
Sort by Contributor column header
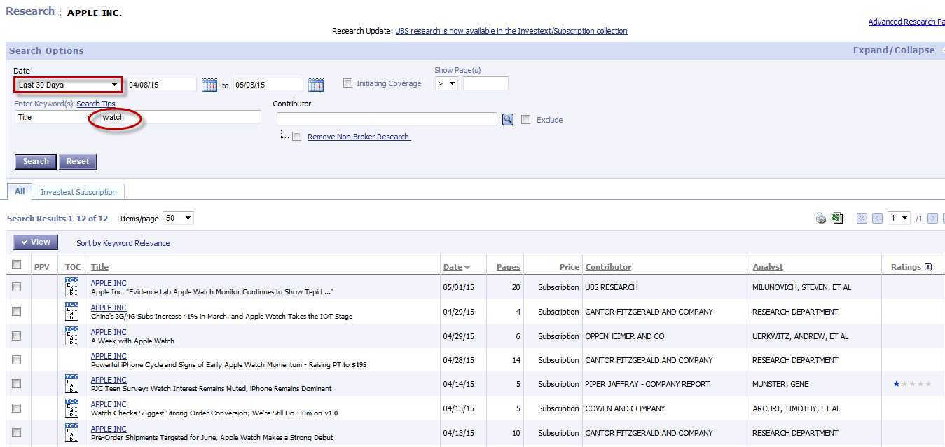coord(608,267)
